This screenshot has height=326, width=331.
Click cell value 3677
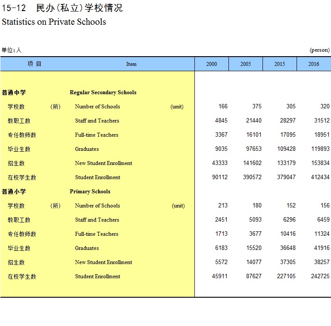click(255, 234)
